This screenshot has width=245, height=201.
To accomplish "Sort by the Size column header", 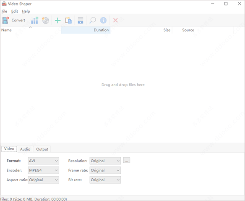I will click(141, 30).
